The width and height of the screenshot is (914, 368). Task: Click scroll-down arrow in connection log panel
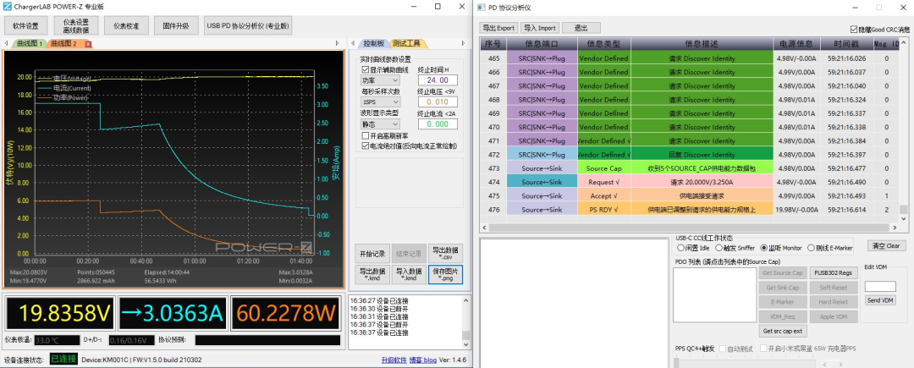pyautogui.click(x=465, y=345)
